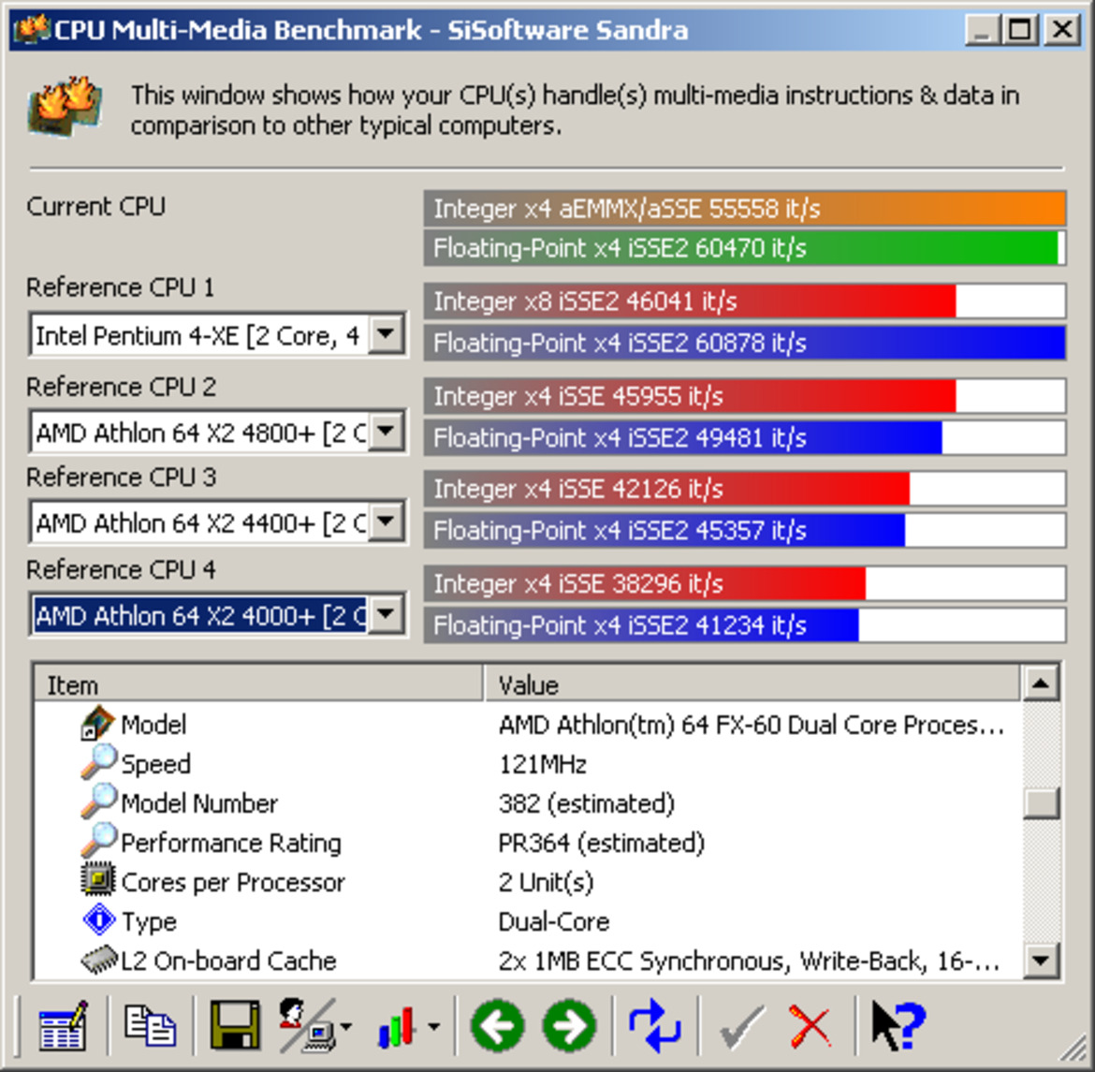
Task: Click the title bar flame icon
Action: point(32,29)
